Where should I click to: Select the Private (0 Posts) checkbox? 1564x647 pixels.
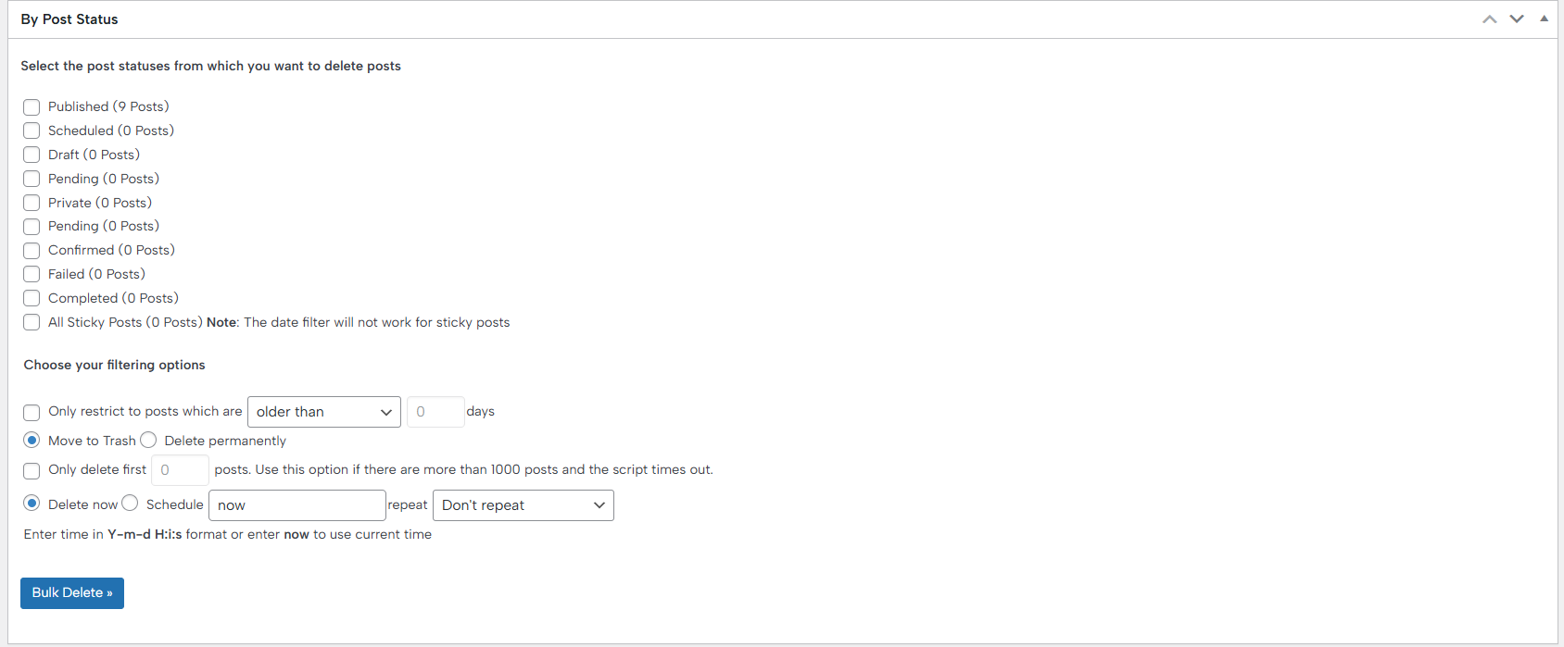[32, 204]
